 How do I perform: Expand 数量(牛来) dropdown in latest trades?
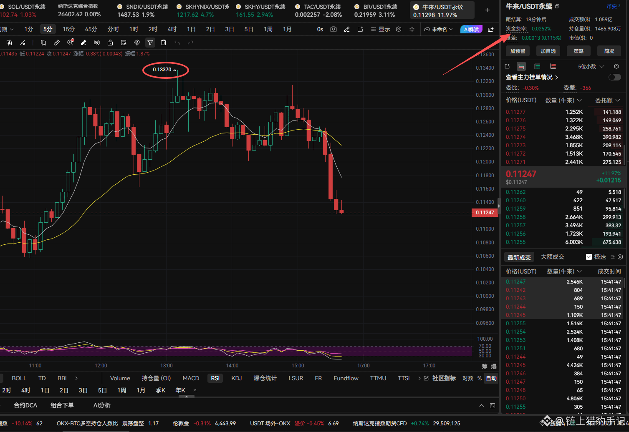point(564,271)
